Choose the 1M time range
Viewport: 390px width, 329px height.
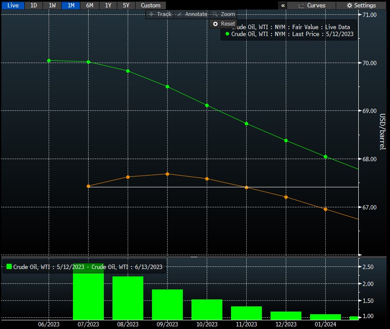click(71, 5)
